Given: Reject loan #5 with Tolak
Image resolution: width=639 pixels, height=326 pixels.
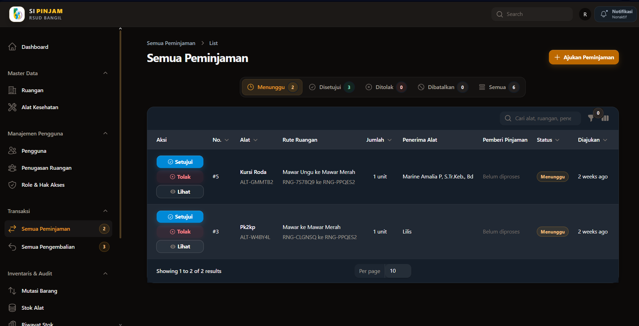Looking at the screenshot, I should (x=180, y=177).
